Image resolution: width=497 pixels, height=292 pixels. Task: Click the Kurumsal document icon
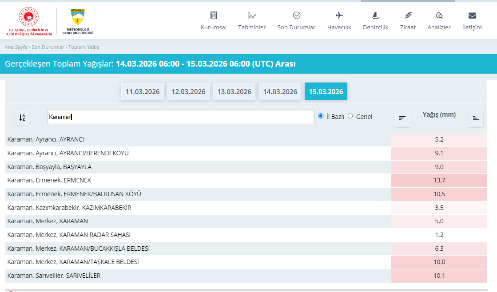pyautogui.click(x=214, y=16)
